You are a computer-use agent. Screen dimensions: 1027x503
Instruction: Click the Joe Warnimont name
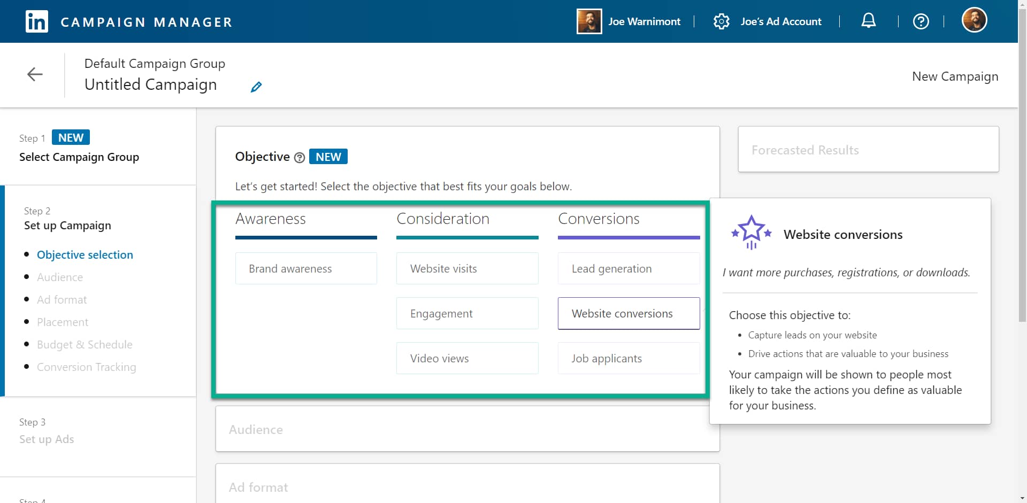coord(645,21)
